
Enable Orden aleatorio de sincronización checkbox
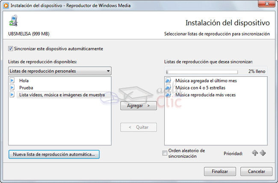point(165,153)
